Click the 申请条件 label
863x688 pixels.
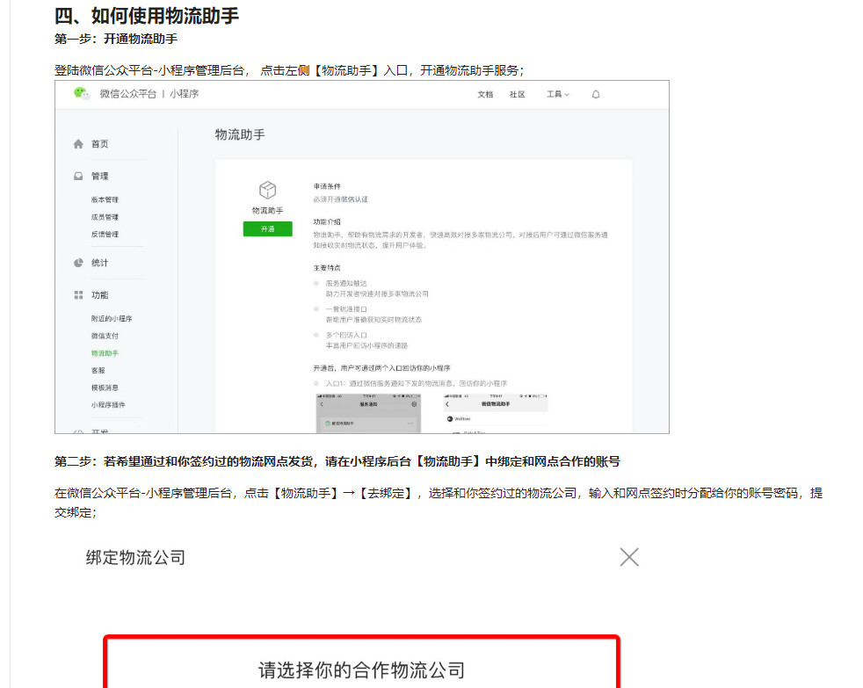[327, 186]
